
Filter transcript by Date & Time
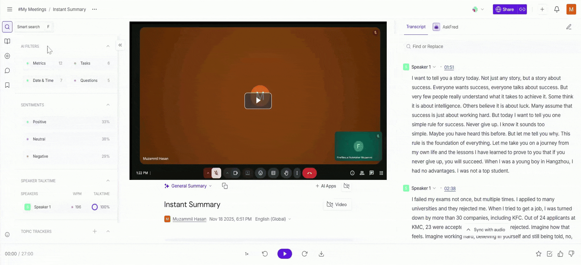tap(45, 81)
